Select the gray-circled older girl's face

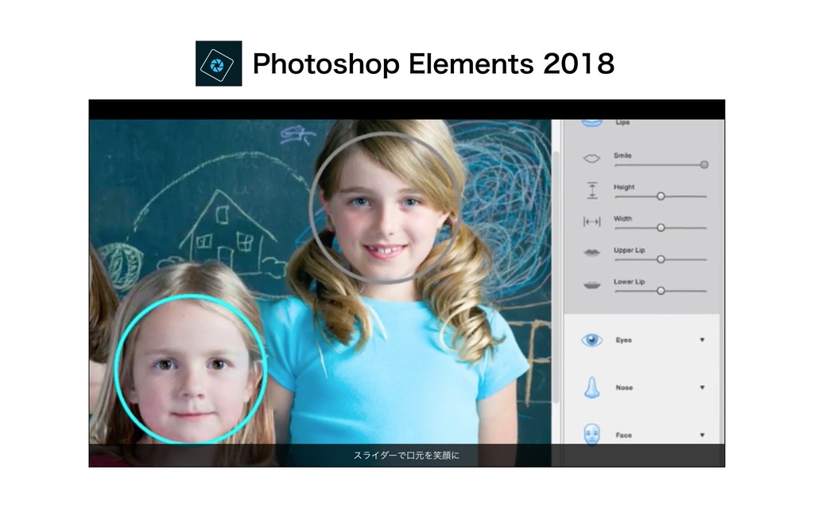(385, 207)
